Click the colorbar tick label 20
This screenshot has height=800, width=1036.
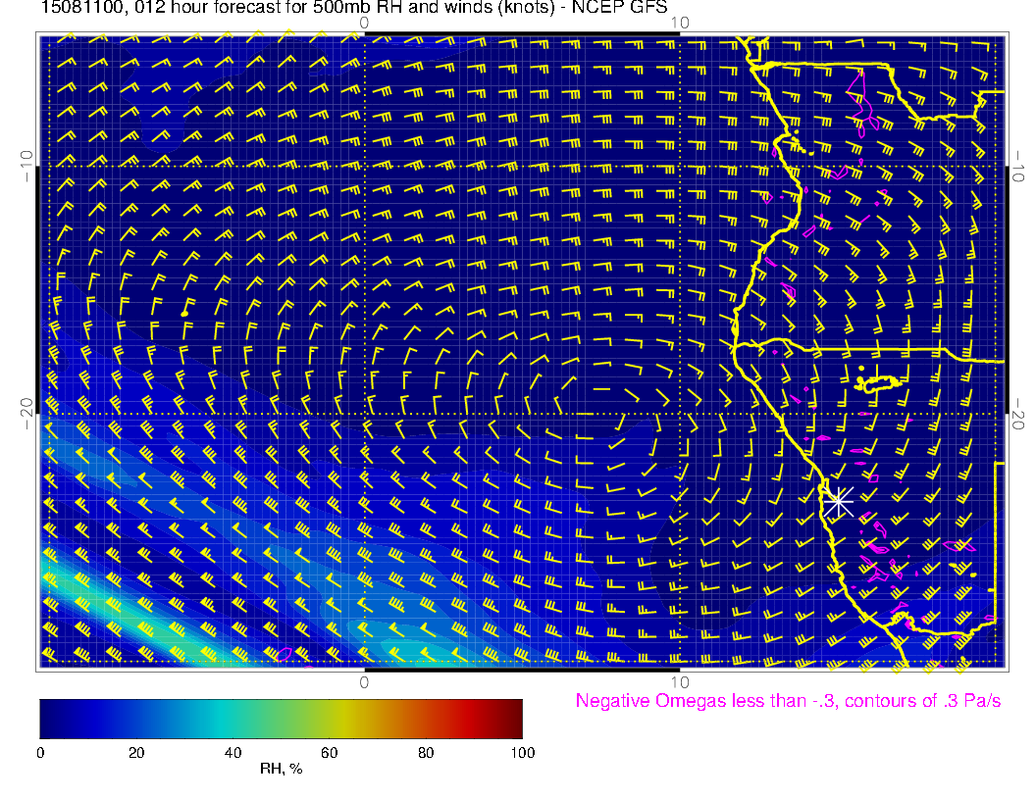136,753
